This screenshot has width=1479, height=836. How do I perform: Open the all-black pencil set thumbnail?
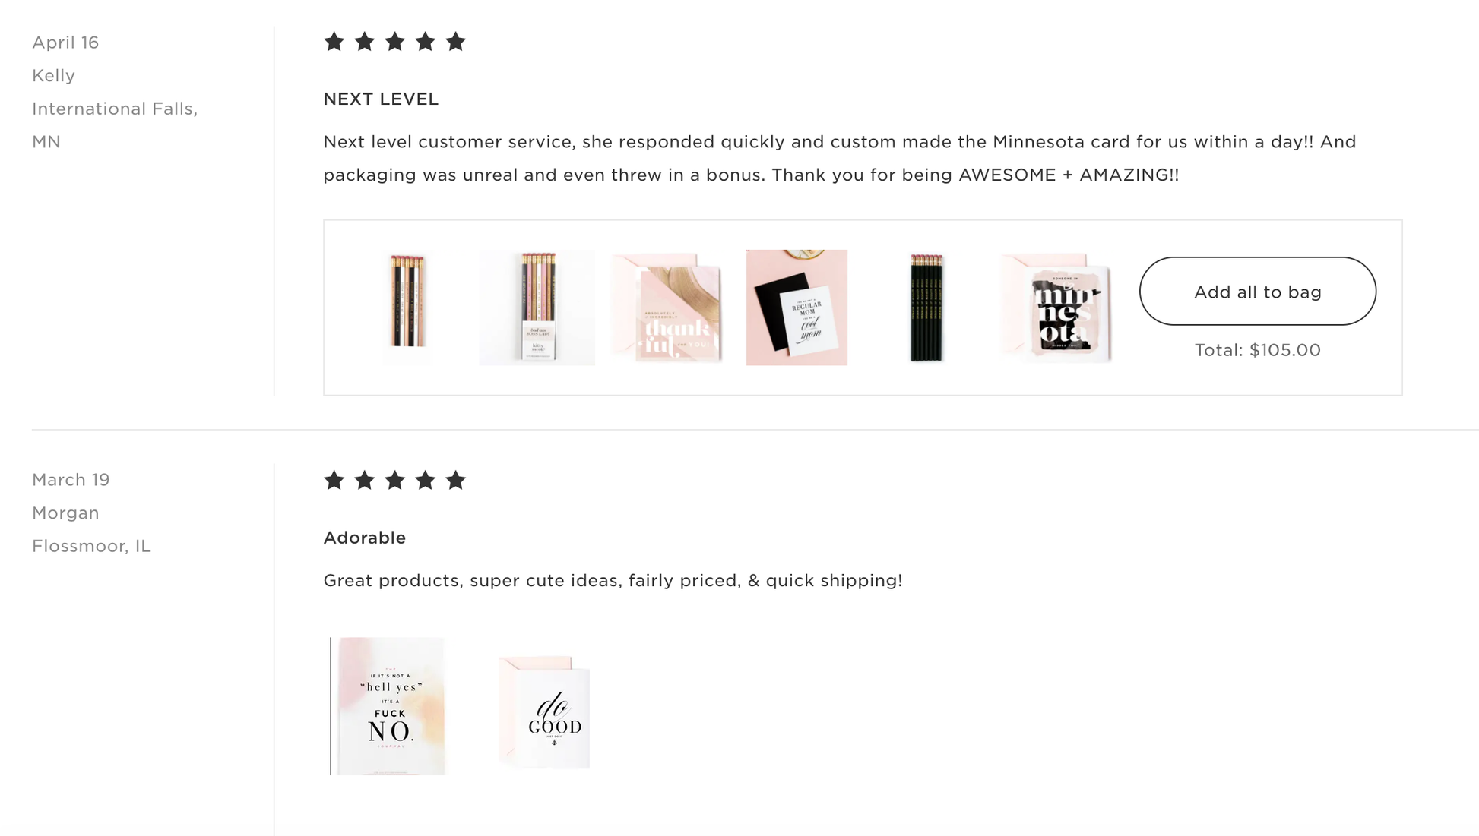(x=926, y=307)
